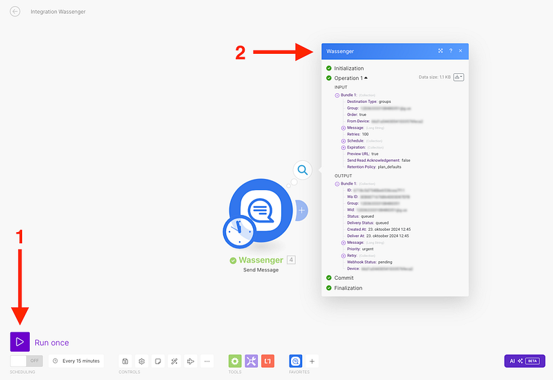The image size is (553, 380).
Task: Open the three-dot More controls menu
Action: [x=207, y=361]
